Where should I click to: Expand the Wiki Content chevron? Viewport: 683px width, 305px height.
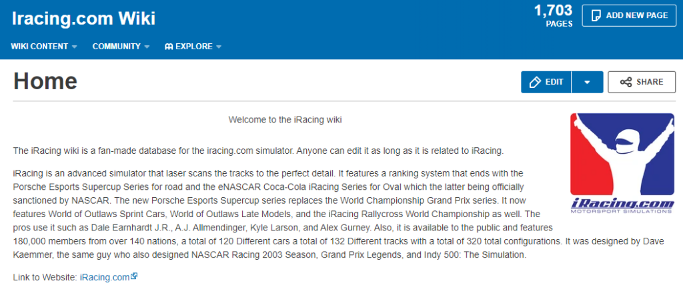coord(75,47)
